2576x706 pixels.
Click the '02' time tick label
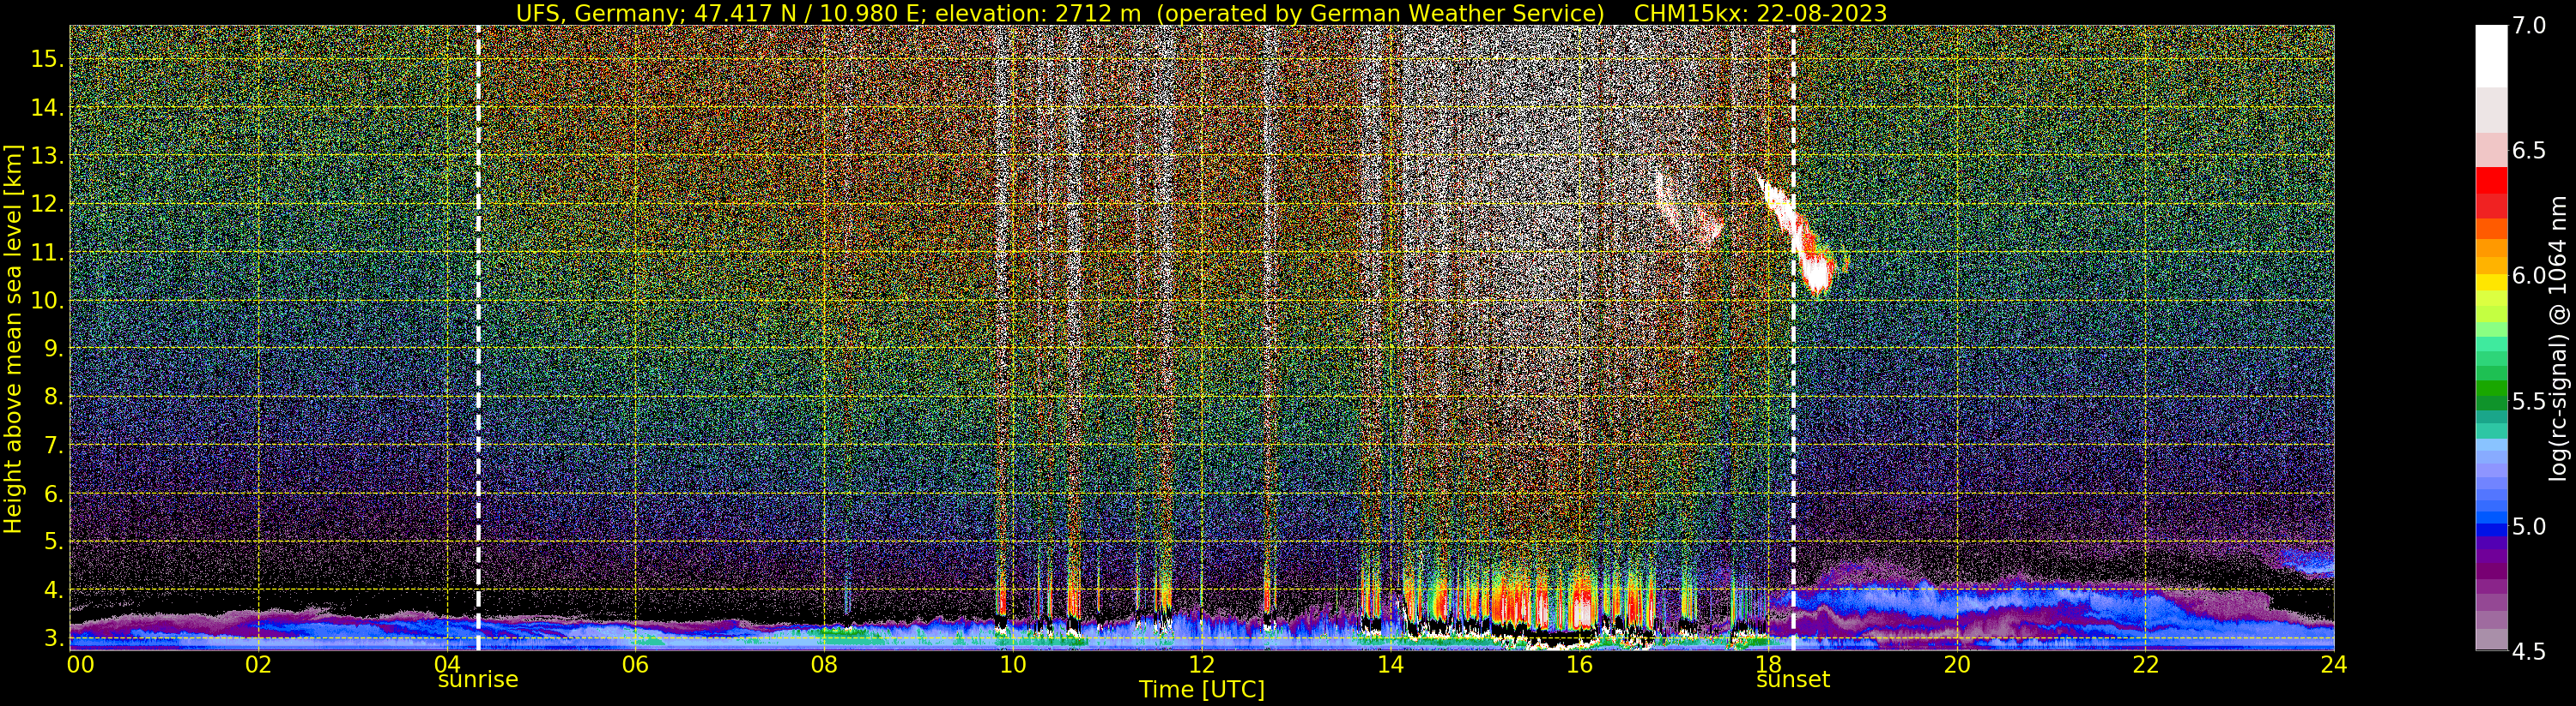pyautogui.click(x=259, y=665)
